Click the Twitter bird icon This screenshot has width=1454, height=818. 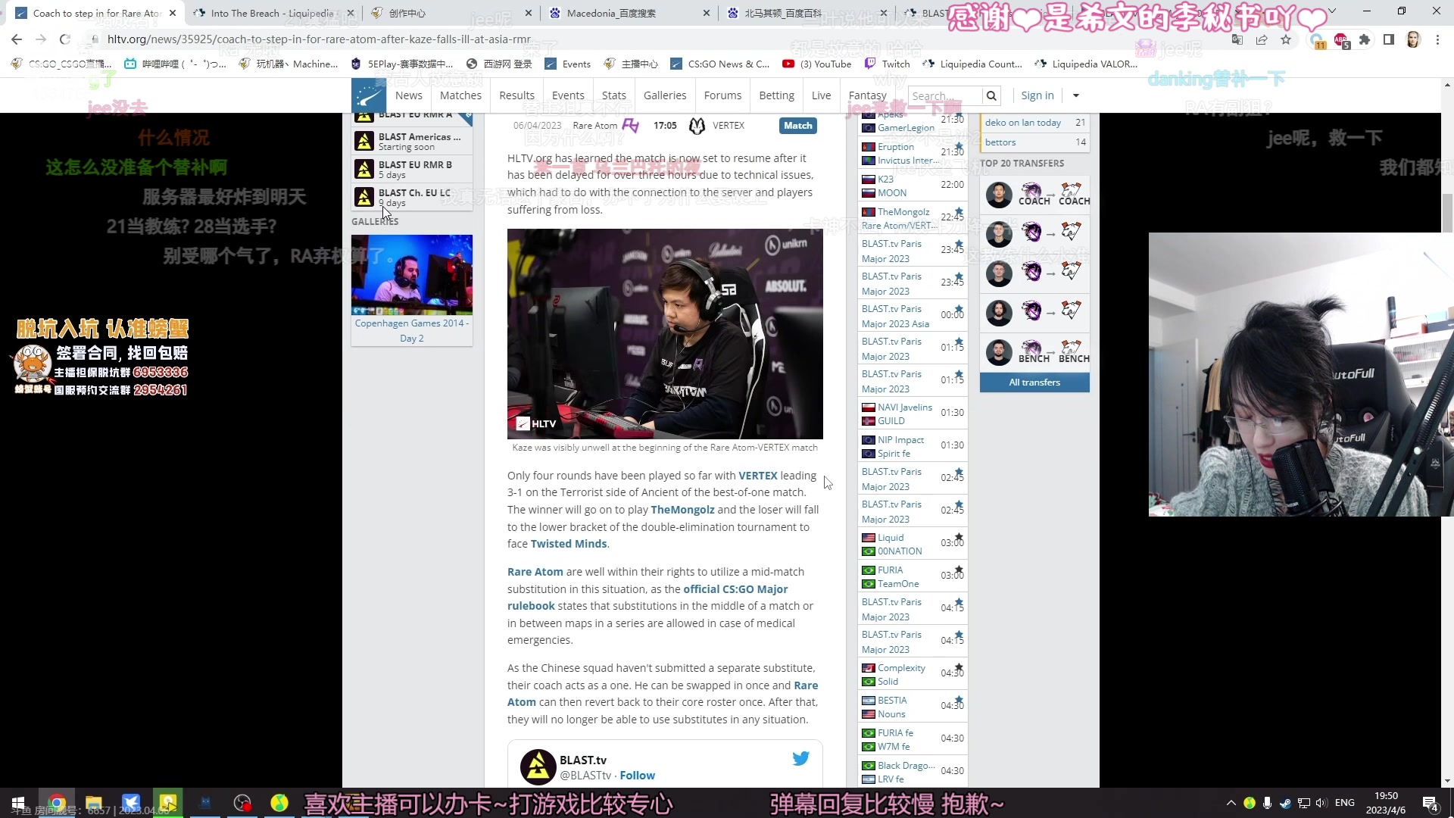[800, 758]
